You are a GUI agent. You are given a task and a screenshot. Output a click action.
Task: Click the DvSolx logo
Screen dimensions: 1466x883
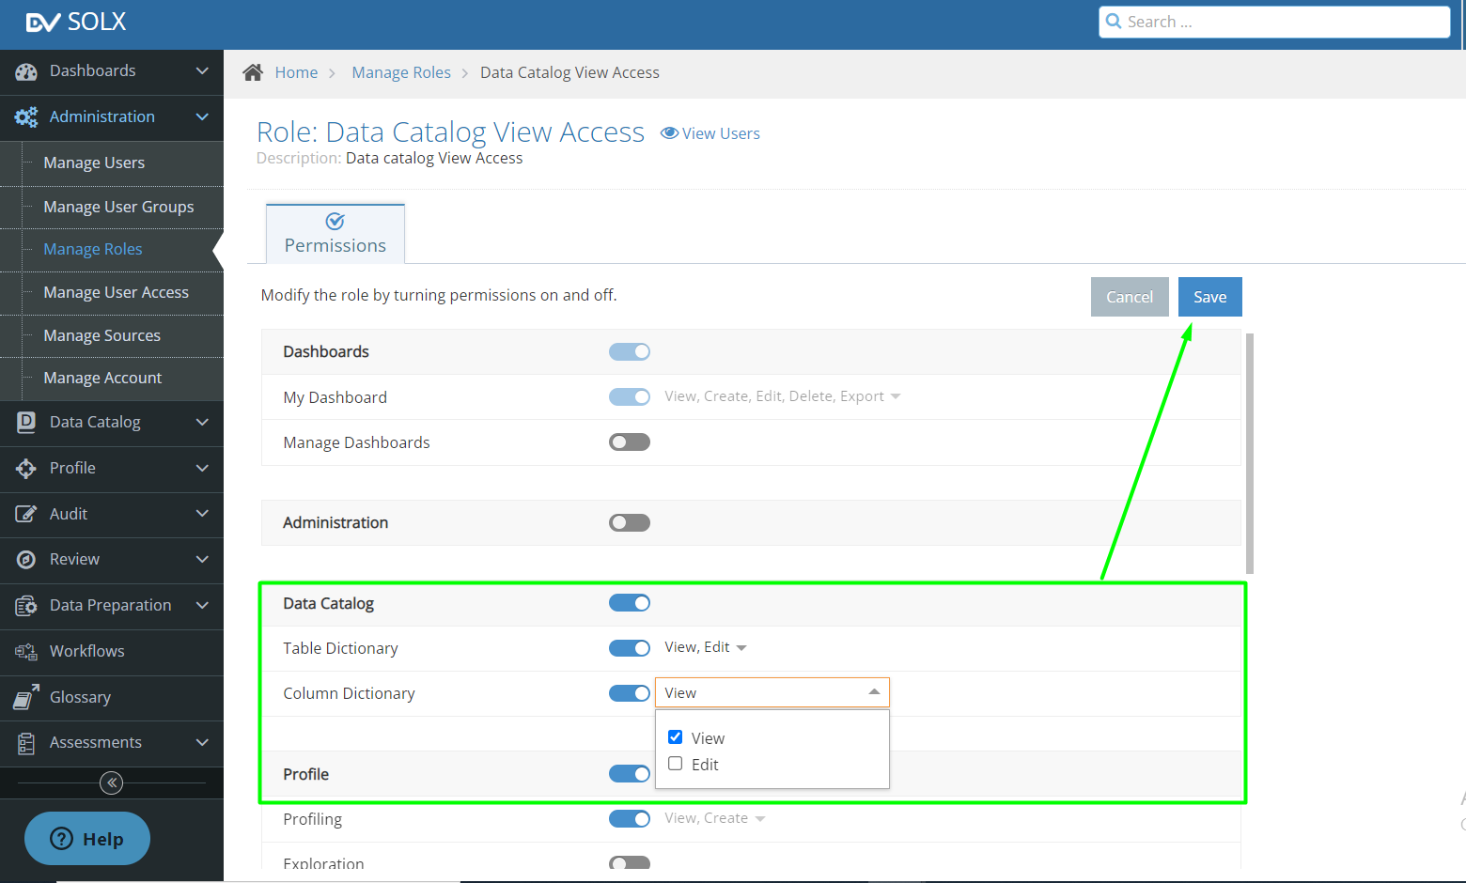76,22
